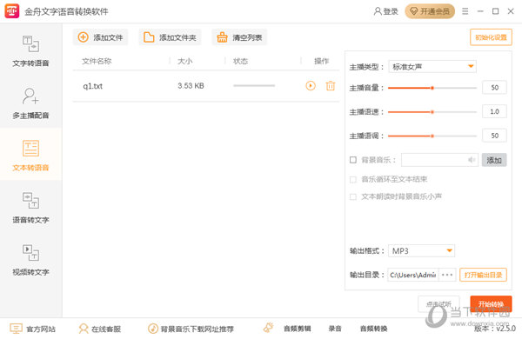Click the 登录 login link
The height and width of the screenshot is (339, 522).
[385, 11]
